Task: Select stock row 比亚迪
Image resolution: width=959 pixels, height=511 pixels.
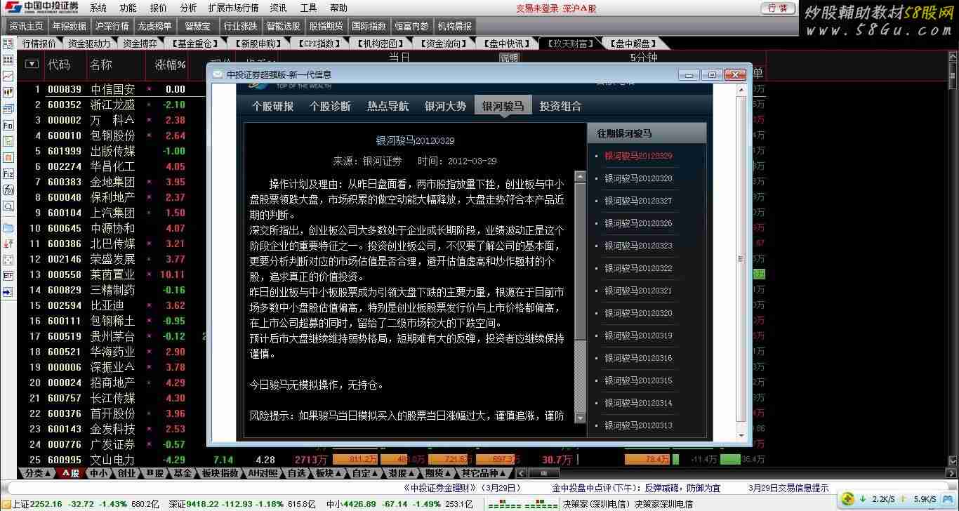Action: 112,305
